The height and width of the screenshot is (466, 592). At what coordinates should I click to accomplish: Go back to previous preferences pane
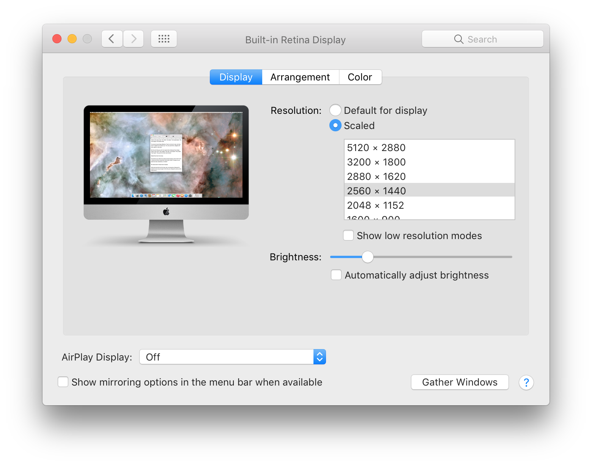[x=112, y=39]
